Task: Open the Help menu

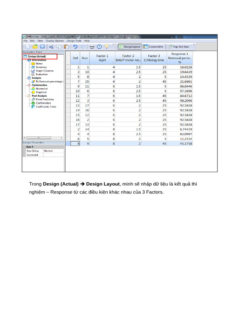Action: click(x=87, y=41)
